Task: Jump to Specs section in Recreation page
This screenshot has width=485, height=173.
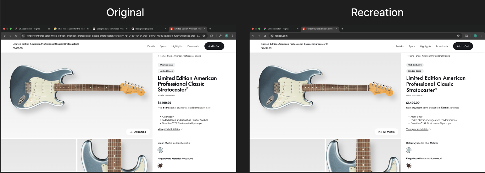Action: click(x=412, y=46)
